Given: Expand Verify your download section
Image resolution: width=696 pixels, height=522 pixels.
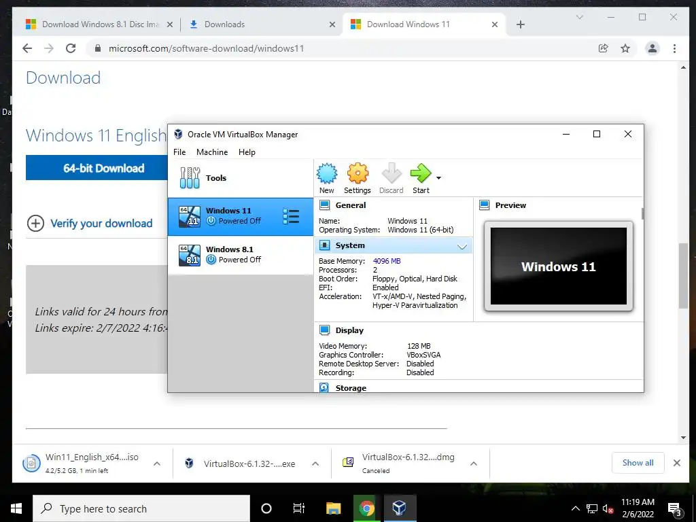Looking at the screenshot, I should pyautogui.click(x=90, y=223).
